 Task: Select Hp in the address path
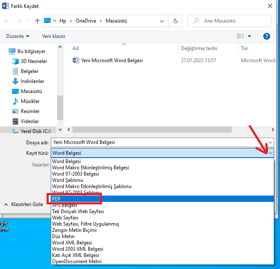point(63,21)
